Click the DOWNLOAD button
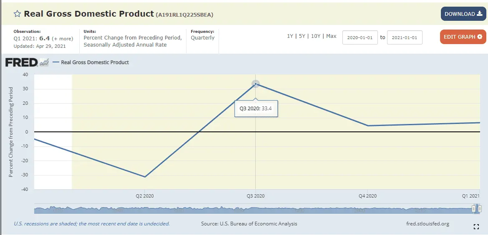The image size is (488, 235). tap(463, 14)
